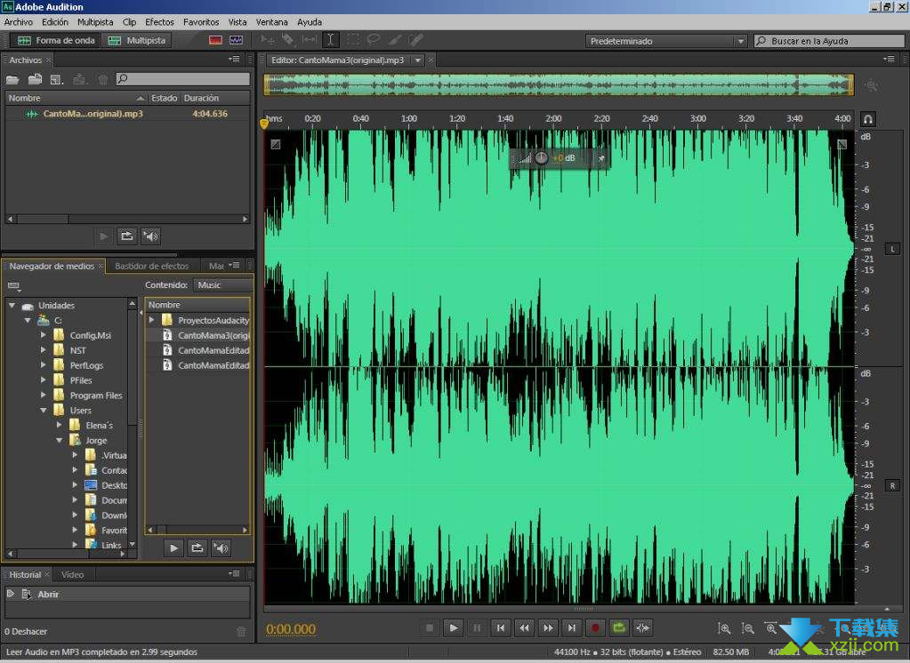
Task: Toggle skip selection button in transport
Action: tap(642, 627)
